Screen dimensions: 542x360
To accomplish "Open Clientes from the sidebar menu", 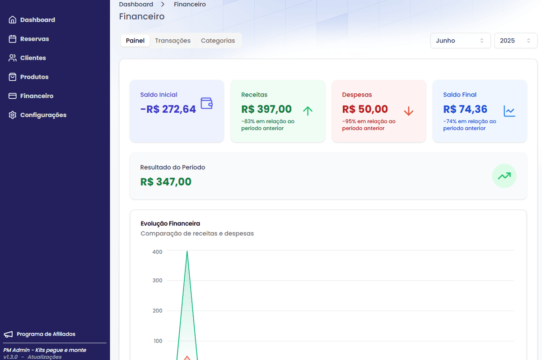I will 33,58.
